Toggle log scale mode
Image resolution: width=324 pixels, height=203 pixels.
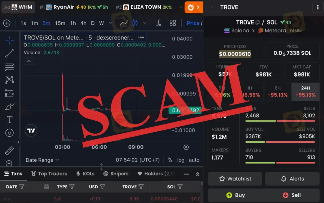181,160
